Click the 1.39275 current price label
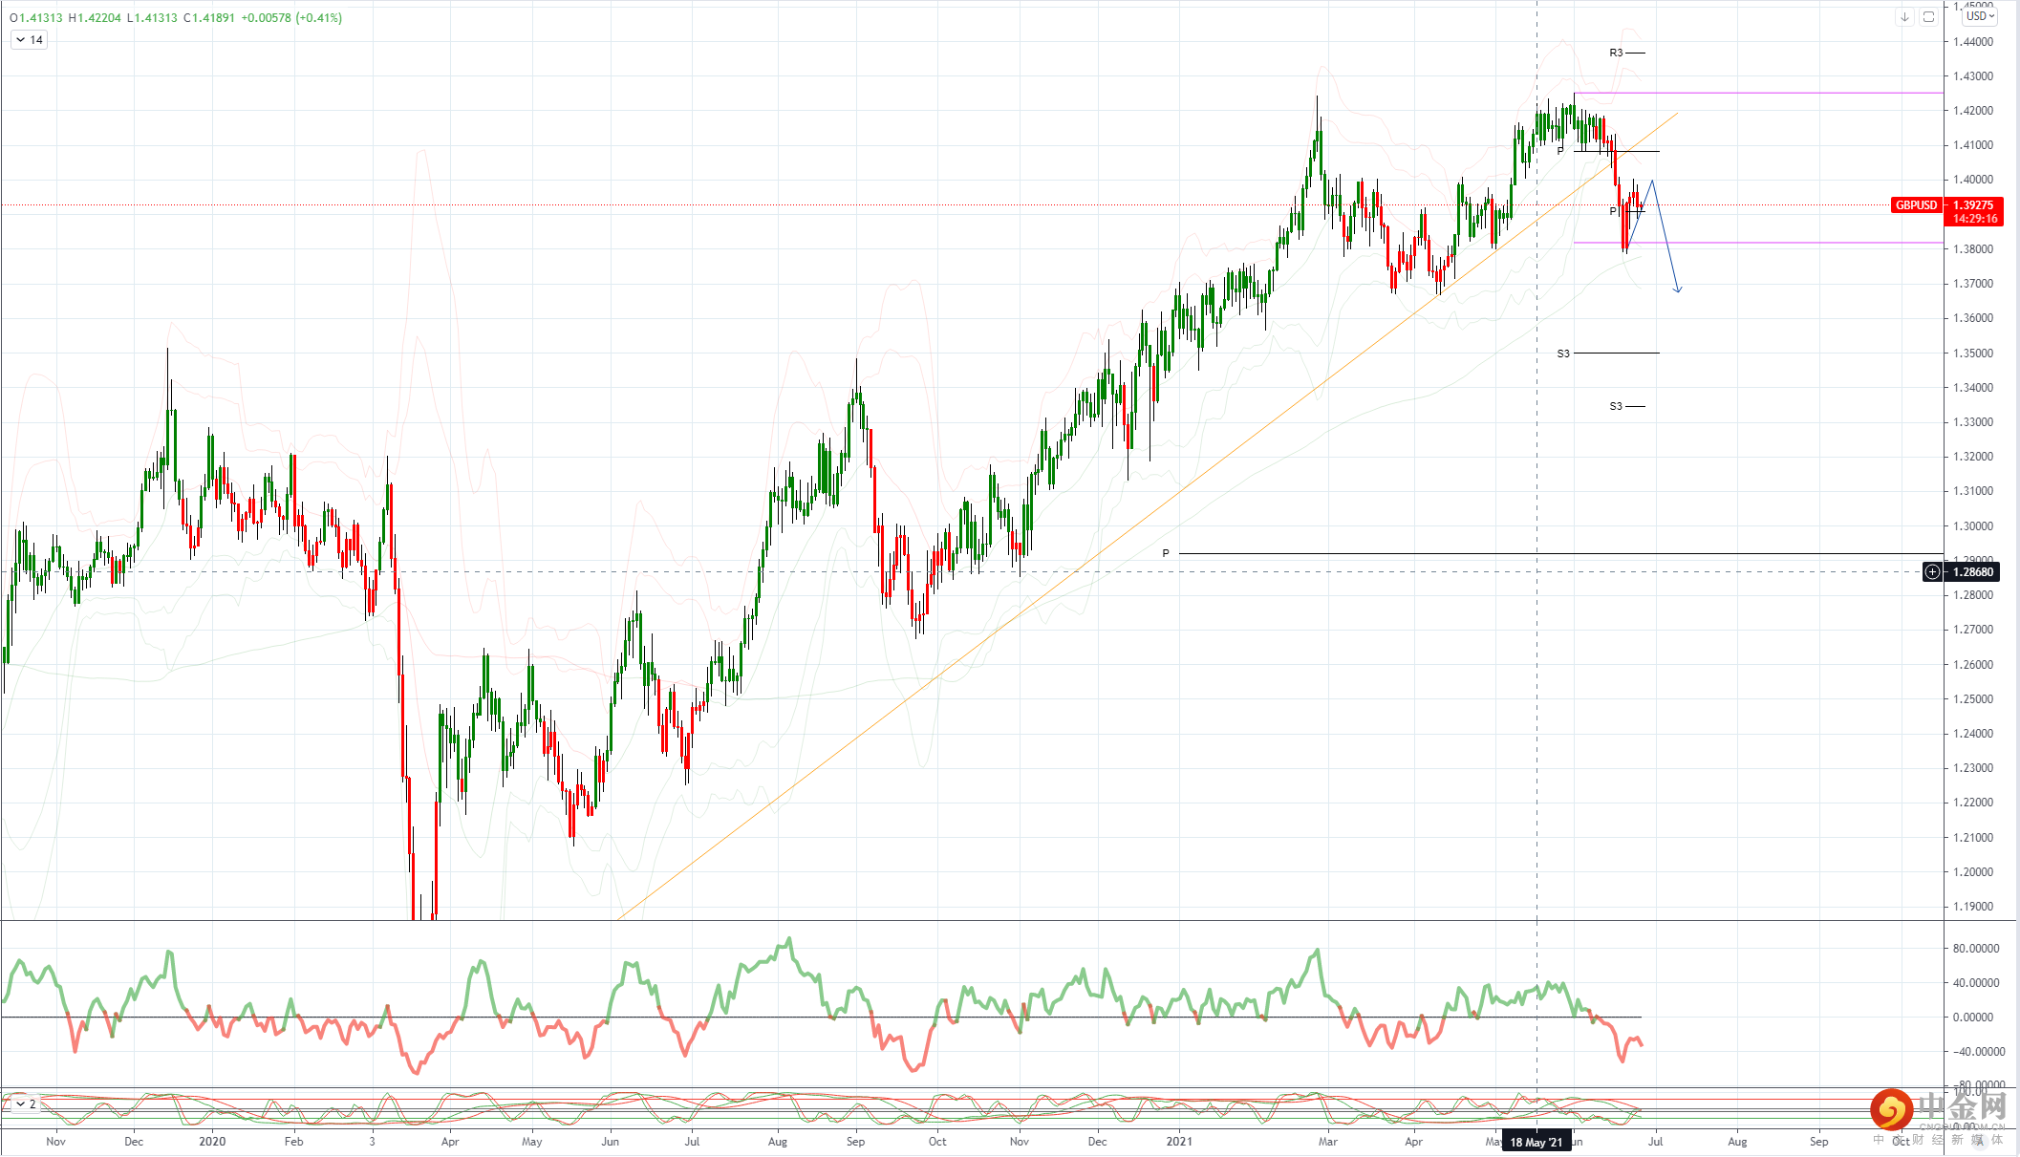2020x1157 pixels. click(1973, 205)
